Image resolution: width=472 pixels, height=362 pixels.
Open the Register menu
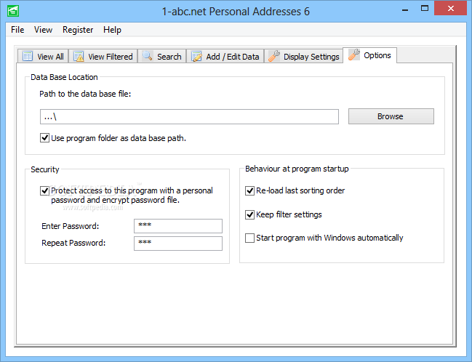point(78,30)
